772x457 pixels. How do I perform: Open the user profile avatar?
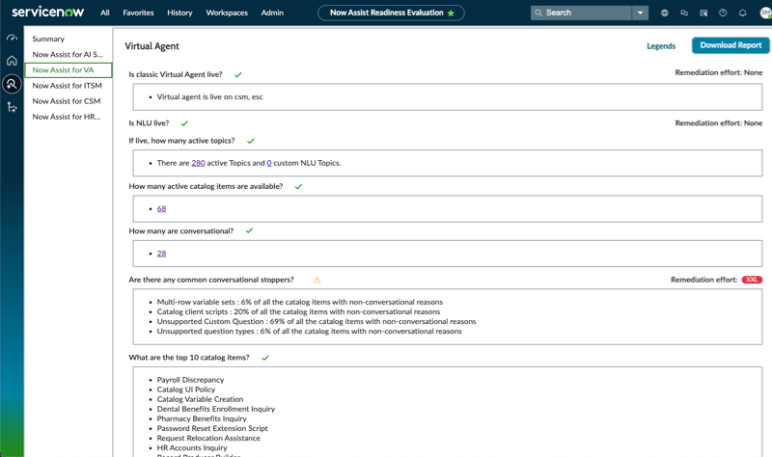pos(765,13)
